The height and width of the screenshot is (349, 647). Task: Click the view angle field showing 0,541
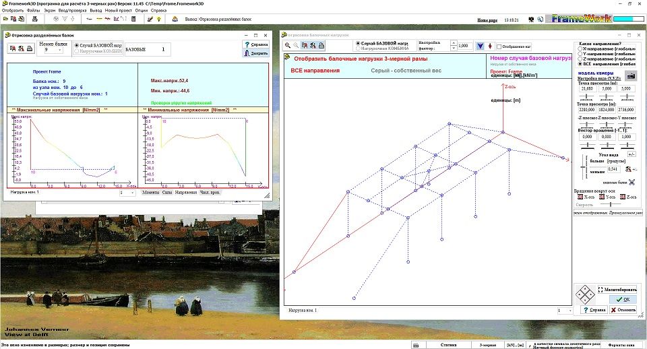tap(613, 169)
